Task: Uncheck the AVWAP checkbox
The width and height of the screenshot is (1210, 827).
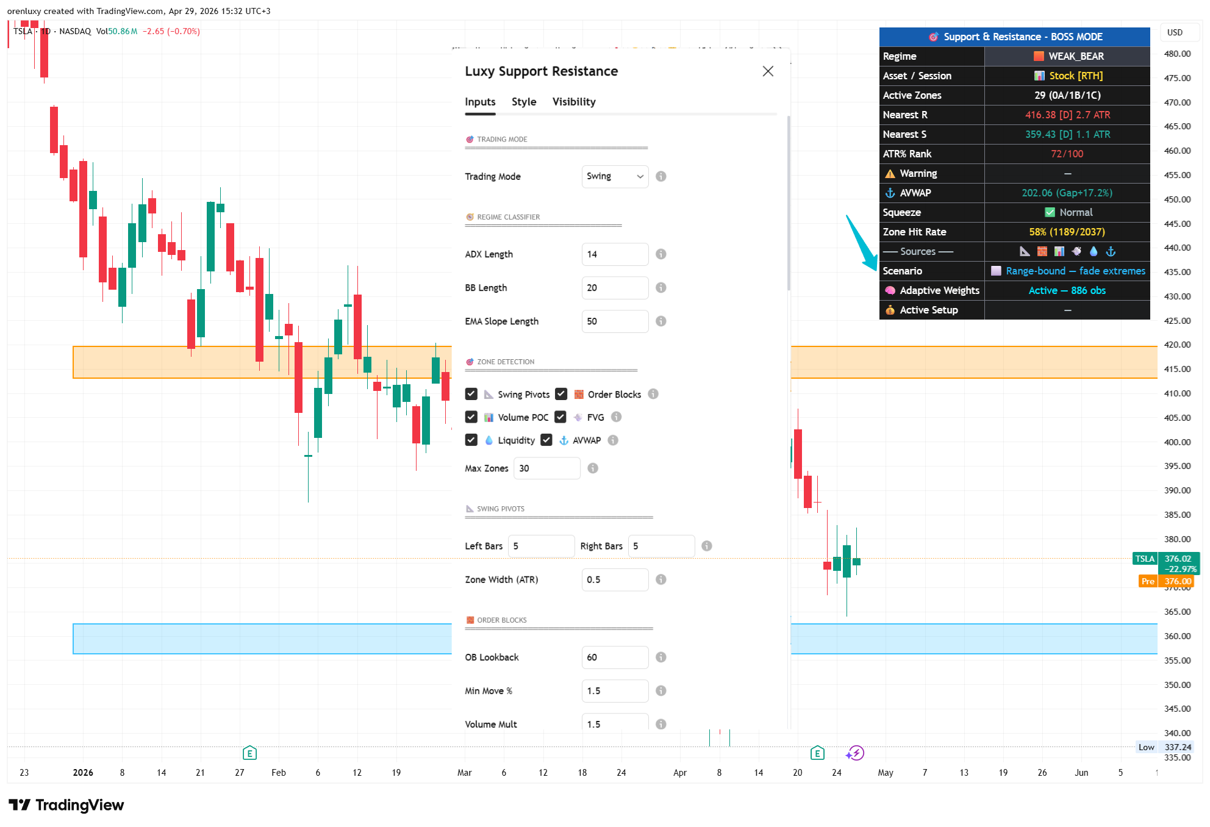Action: (546, 440)
